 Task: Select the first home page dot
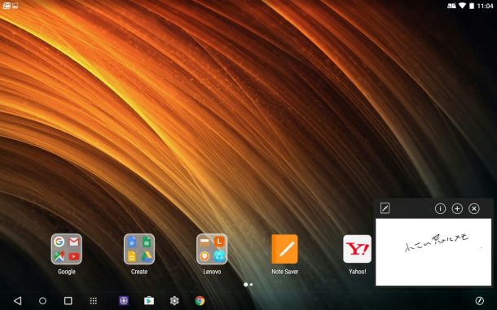pos(245,284)
